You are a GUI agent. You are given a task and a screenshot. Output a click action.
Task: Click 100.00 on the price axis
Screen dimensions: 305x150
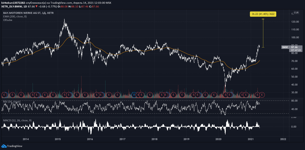point(295,37)
